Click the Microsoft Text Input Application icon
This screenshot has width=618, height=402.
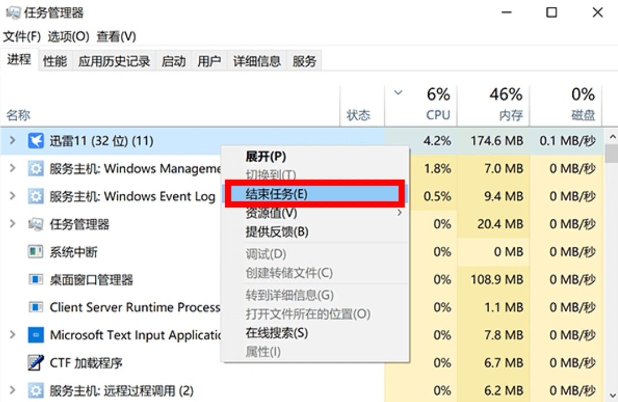point(36,335)
